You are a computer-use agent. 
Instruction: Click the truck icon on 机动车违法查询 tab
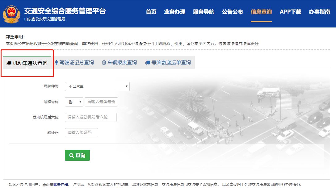[9, 63]
